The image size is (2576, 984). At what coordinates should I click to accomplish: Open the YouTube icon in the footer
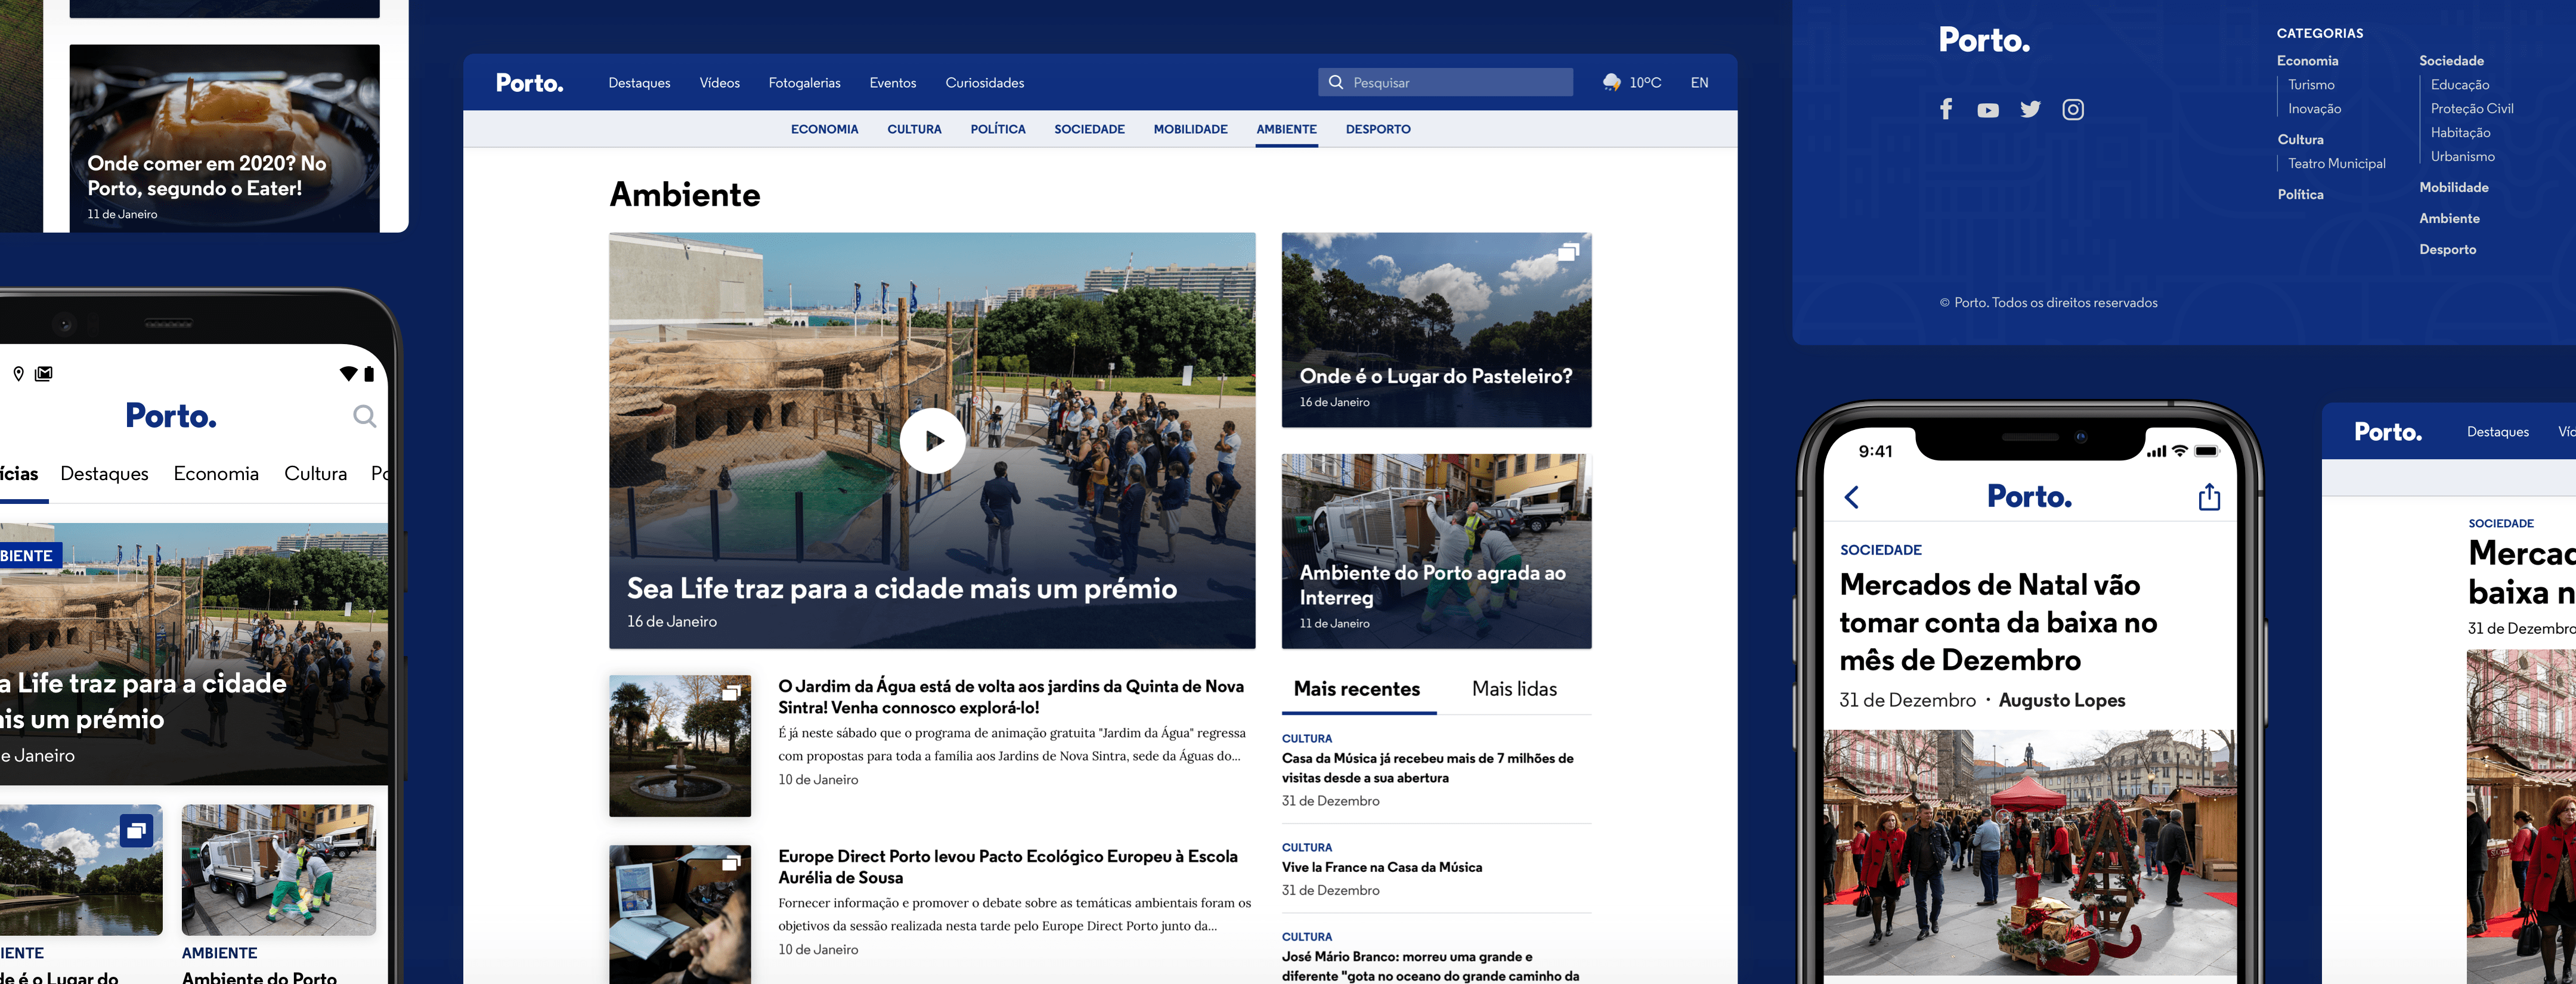[1988, 110]
